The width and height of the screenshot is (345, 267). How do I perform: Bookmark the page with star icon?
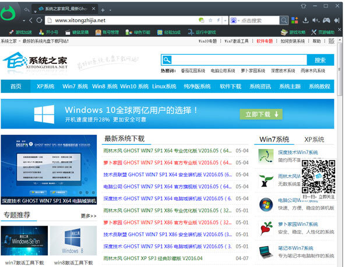click(x=210, y=20)
